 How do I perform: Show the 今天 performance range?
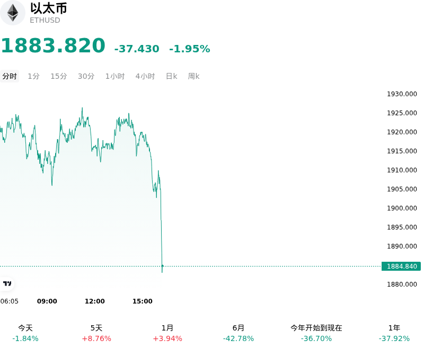click(x=25, y=333)
